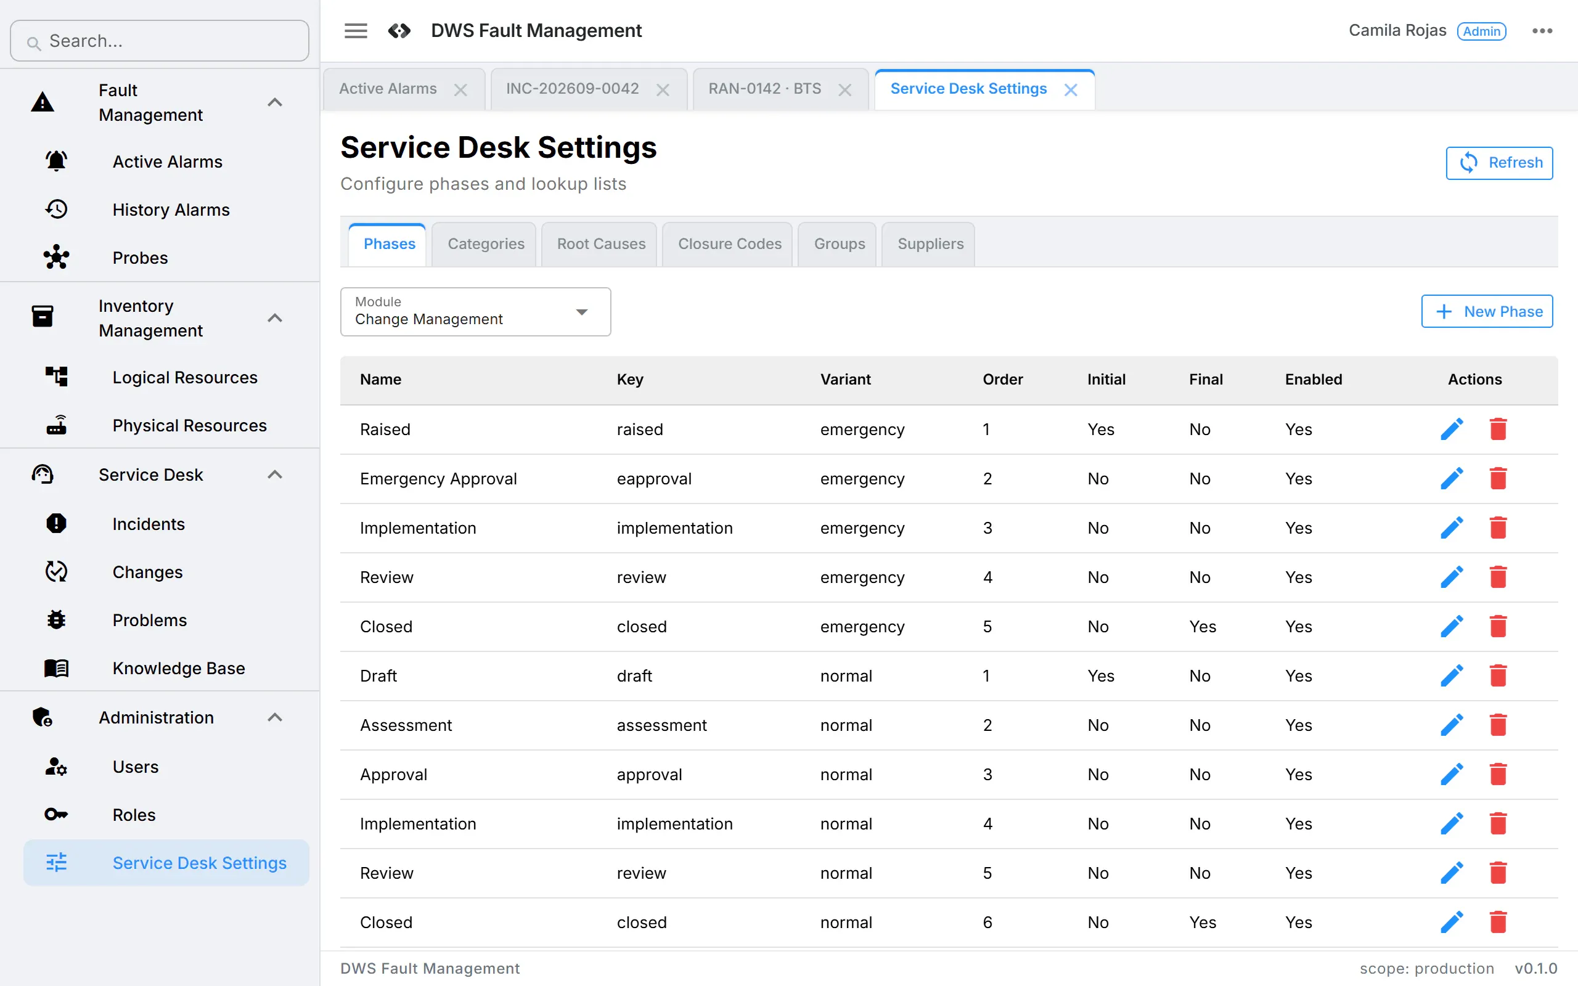Viewport: 1578px width, 986px height.
Task: Edit the Emergency Approval phase
Action: point(1452,479)
